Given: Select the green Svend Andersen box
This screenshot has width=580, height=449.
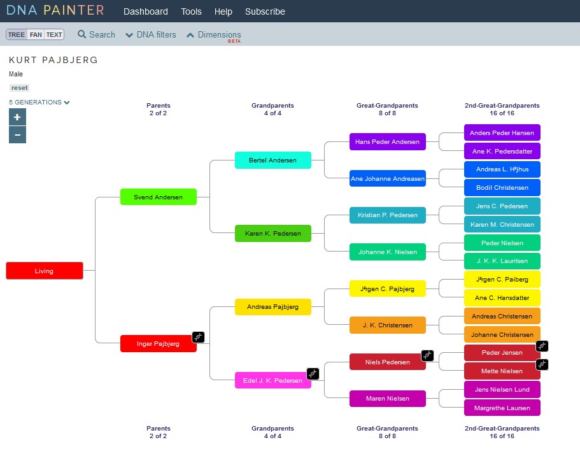Looking at the screenshot, I should point(158,197).
